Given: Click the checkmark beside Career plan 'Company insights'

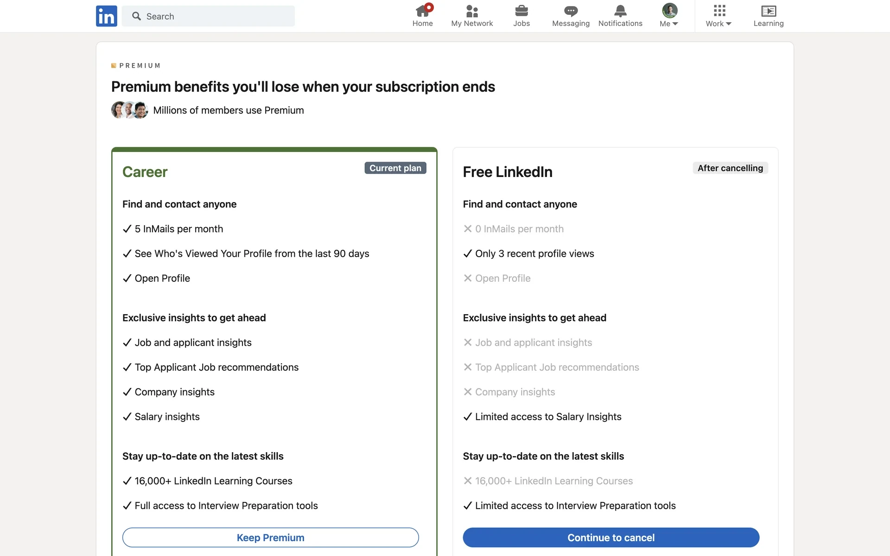Looking at the screenshot, I should pos(127,392).
